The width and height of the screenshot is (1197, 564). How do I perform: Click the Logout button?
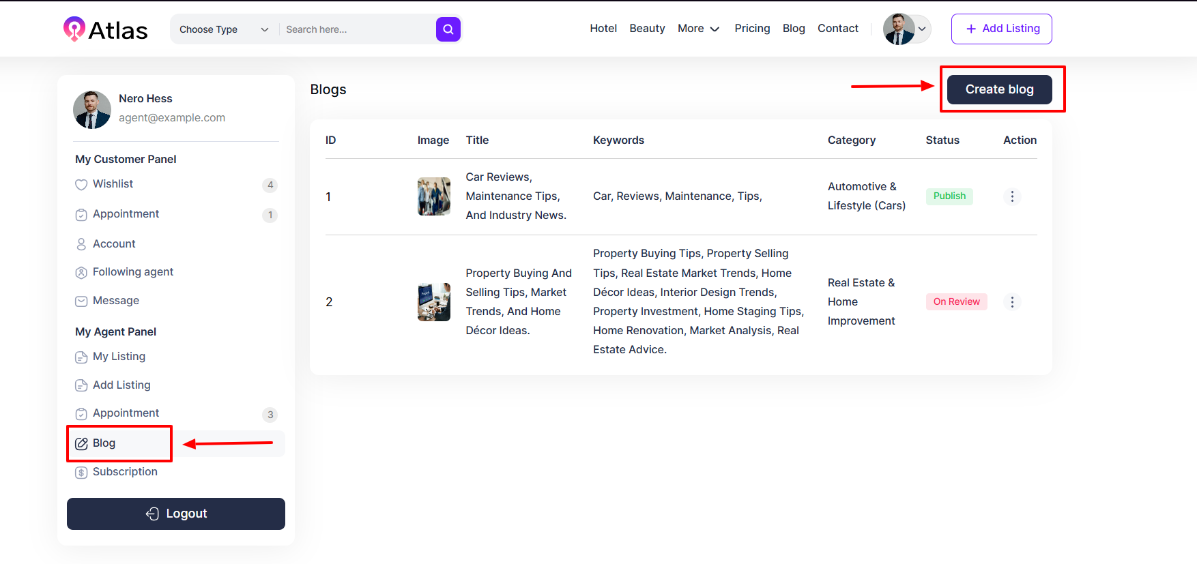[x=176, y=514]
